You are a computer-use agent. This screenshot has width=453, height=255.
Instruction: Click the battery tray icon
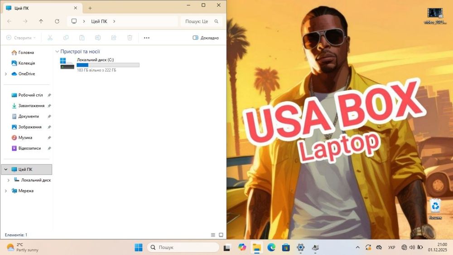coord(420,247)
